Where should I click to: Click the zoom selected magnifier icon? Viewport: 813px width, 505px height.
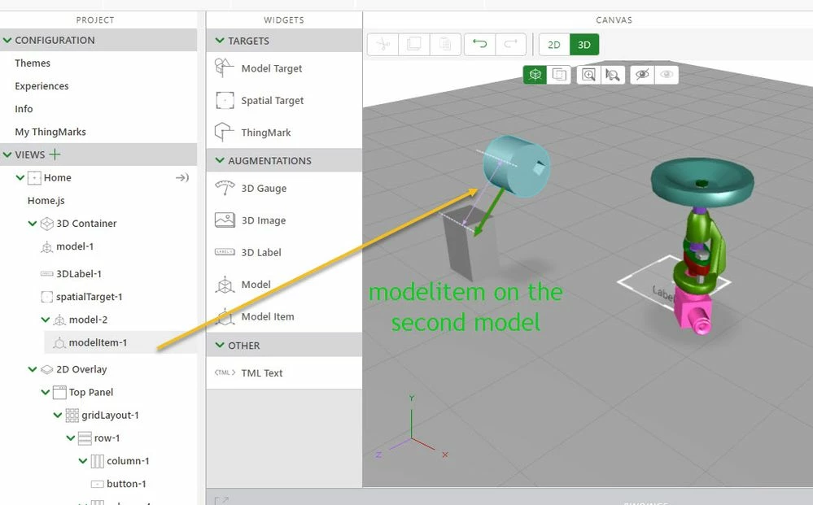click(x=613, y=75)
